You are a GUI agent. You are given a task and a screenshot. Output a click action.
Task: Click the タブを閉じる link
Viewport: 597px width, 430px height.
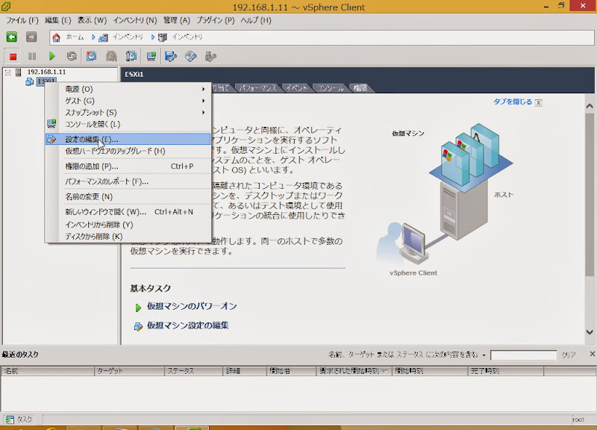[x=513, y=102]
